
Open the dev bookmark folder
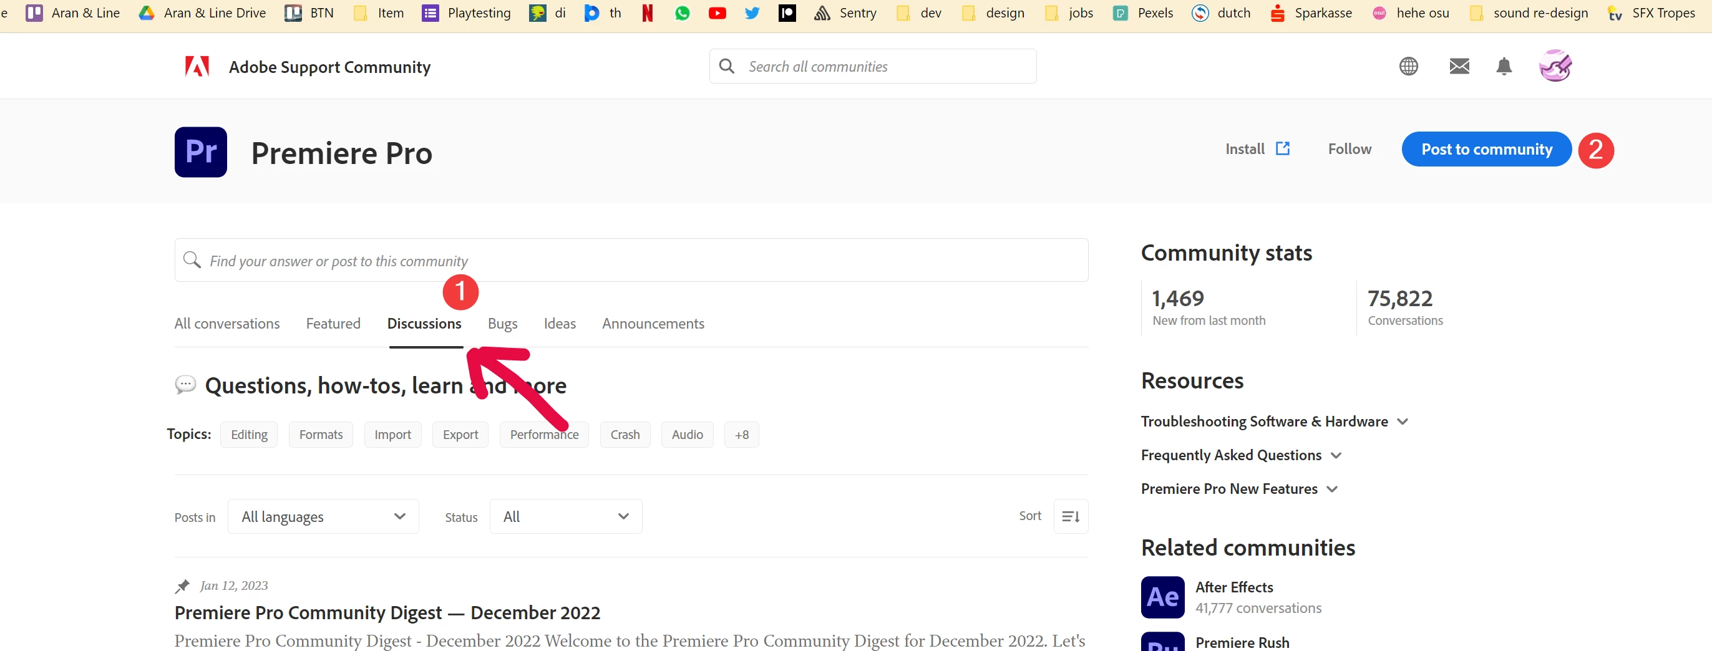pyautogui.click(x=918, y=12)
